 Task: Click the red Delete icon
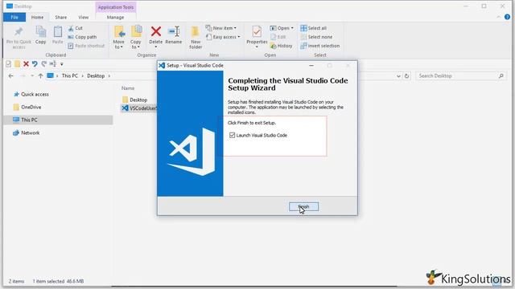click(x=155, y=32)
